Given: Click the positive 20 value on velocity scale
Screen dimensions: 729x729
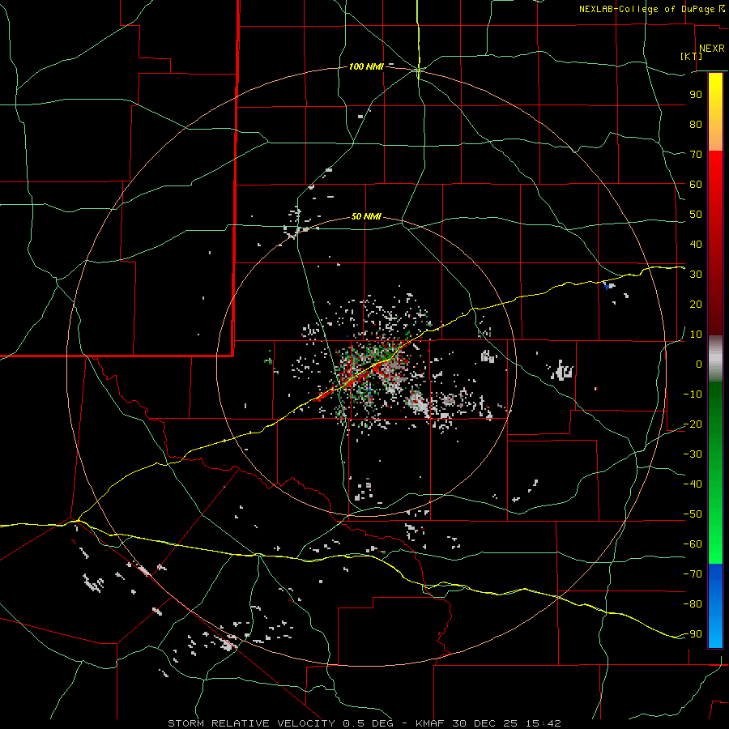Looking at the screenshot, I should click(696, 305).
